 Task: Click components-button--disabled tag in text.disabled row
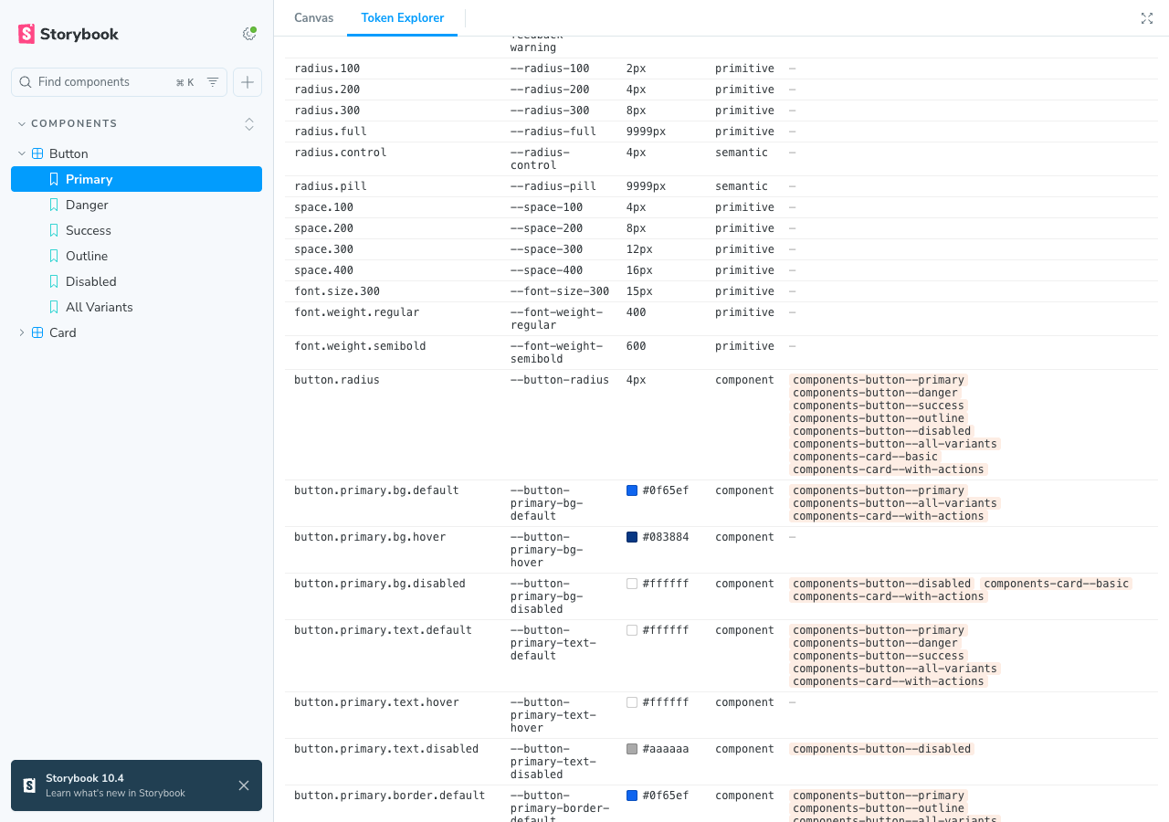tap(881, 749)
